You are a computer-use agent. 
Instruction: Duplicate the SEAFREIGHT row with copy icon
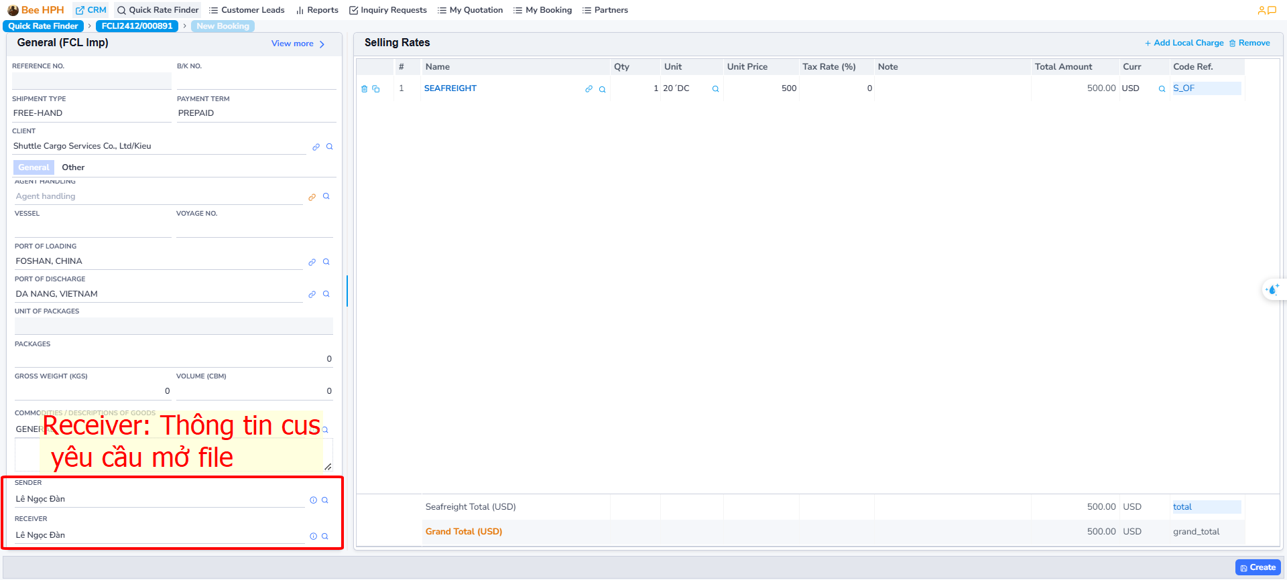pos(376,89)
